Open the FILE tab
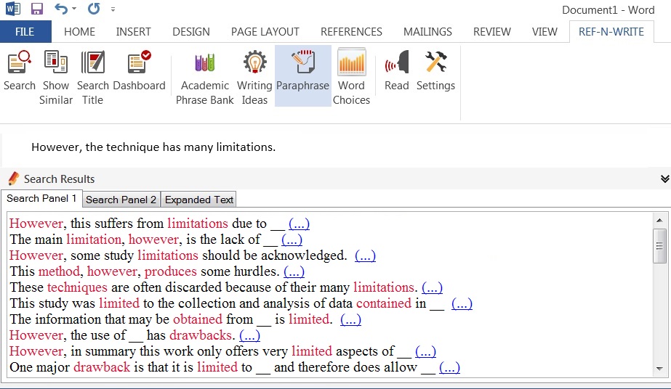Screen dimensions: 671x389 pos(25,32)
